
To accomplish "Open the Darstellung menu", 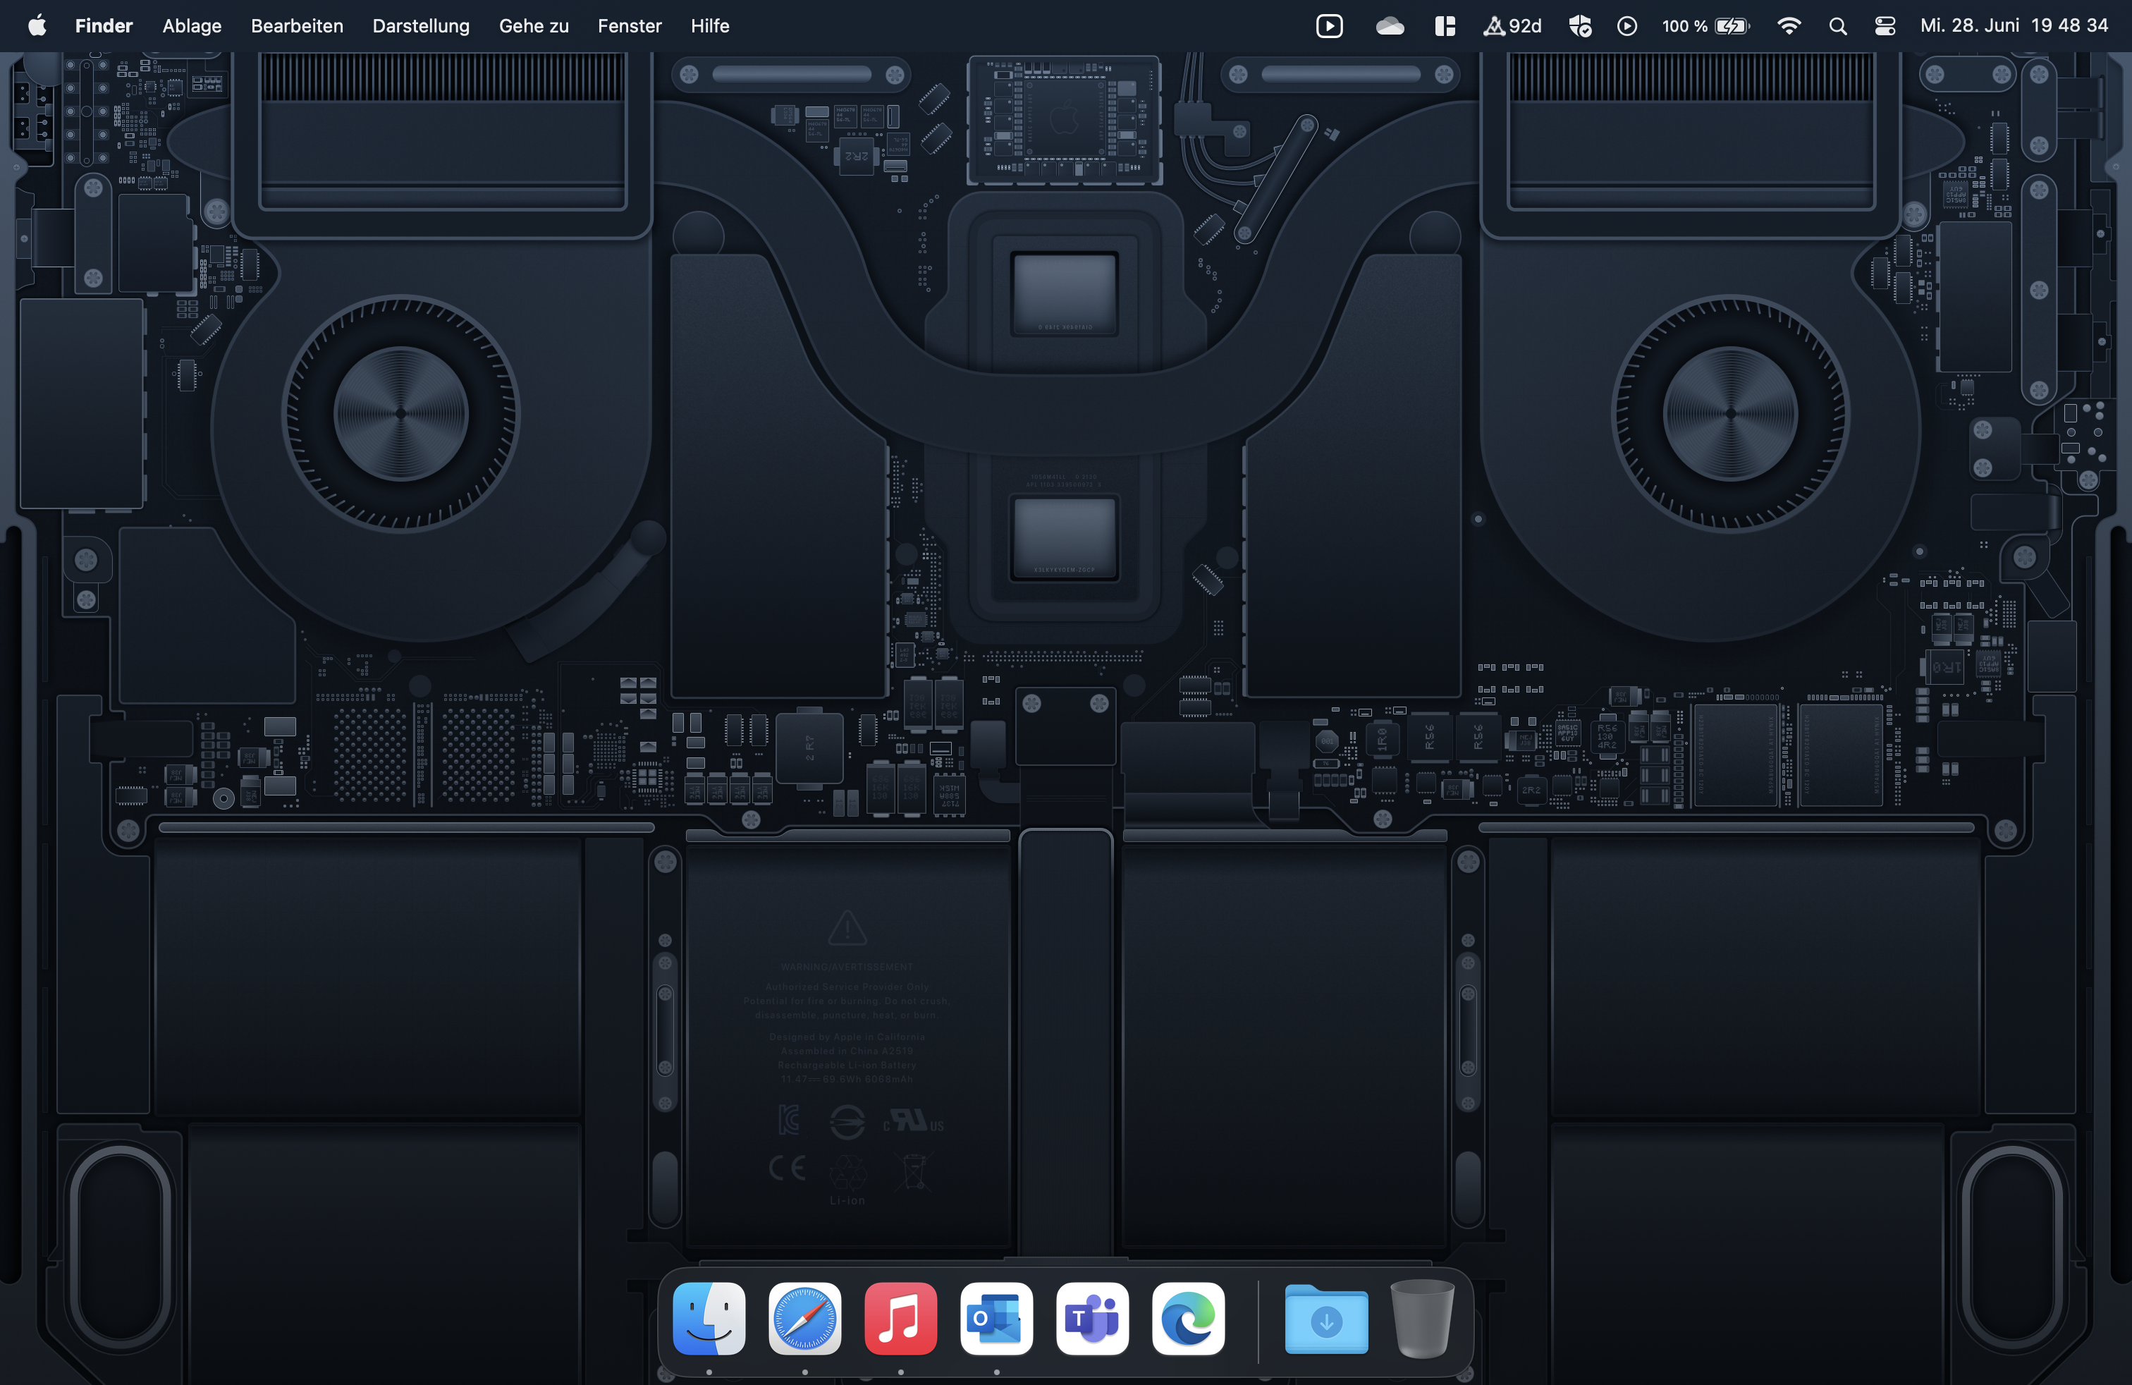I will [420, 26].
